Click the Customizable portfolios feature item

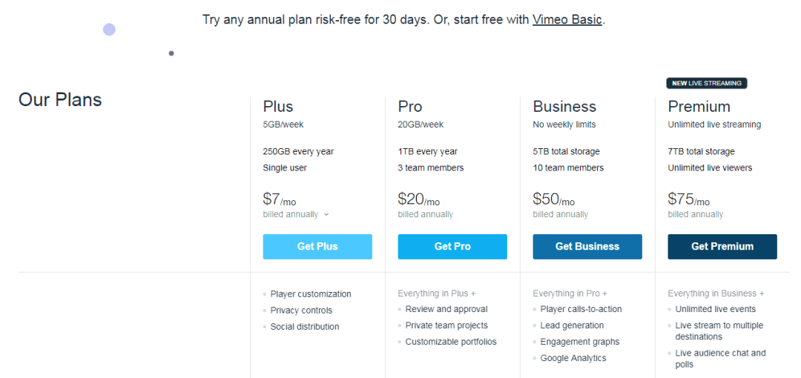click(x=451, y=342)
